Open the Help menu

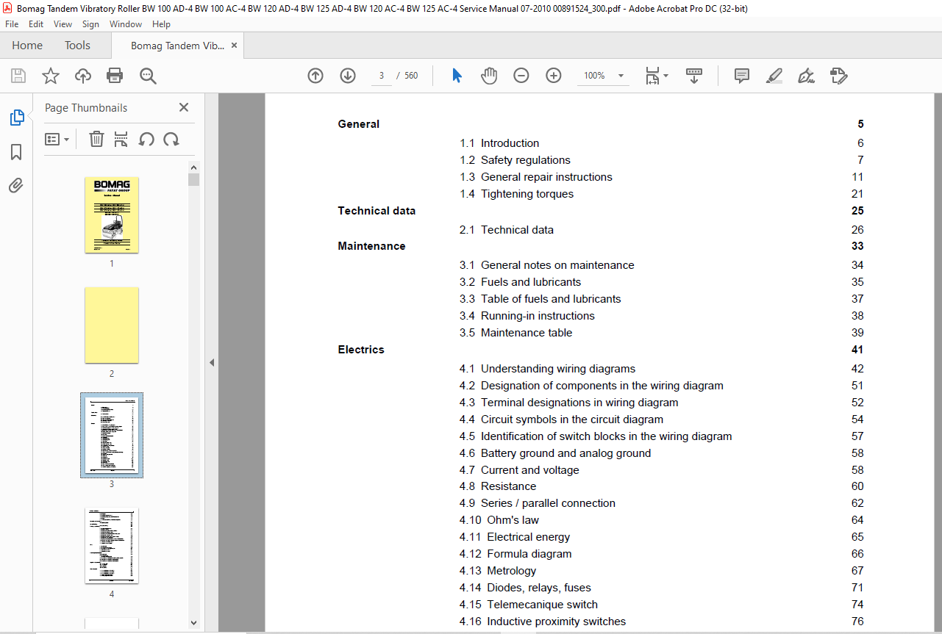tap(161, 24)
